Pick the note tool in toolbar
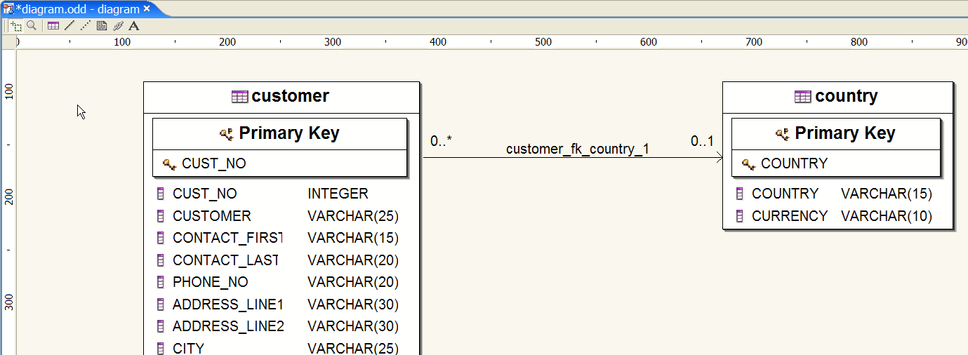The image size is (968, 355). point(102,26)
